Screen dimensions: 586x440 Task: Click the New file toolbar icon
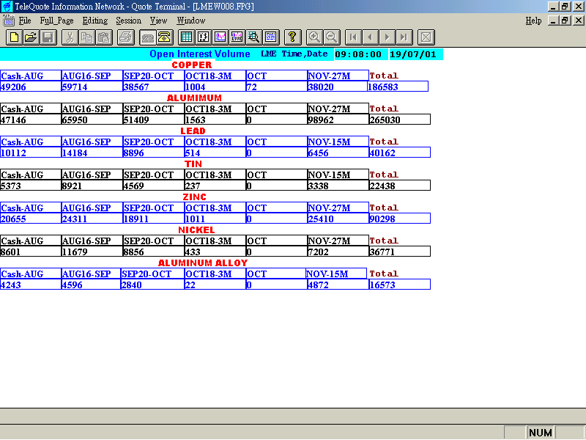[14, 37]
